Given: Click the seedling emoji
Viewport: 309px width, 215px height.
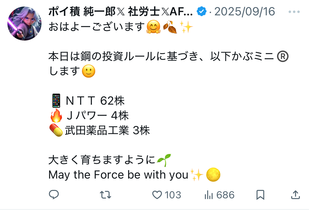Looking at the screenshot, I should coord(164,160).
